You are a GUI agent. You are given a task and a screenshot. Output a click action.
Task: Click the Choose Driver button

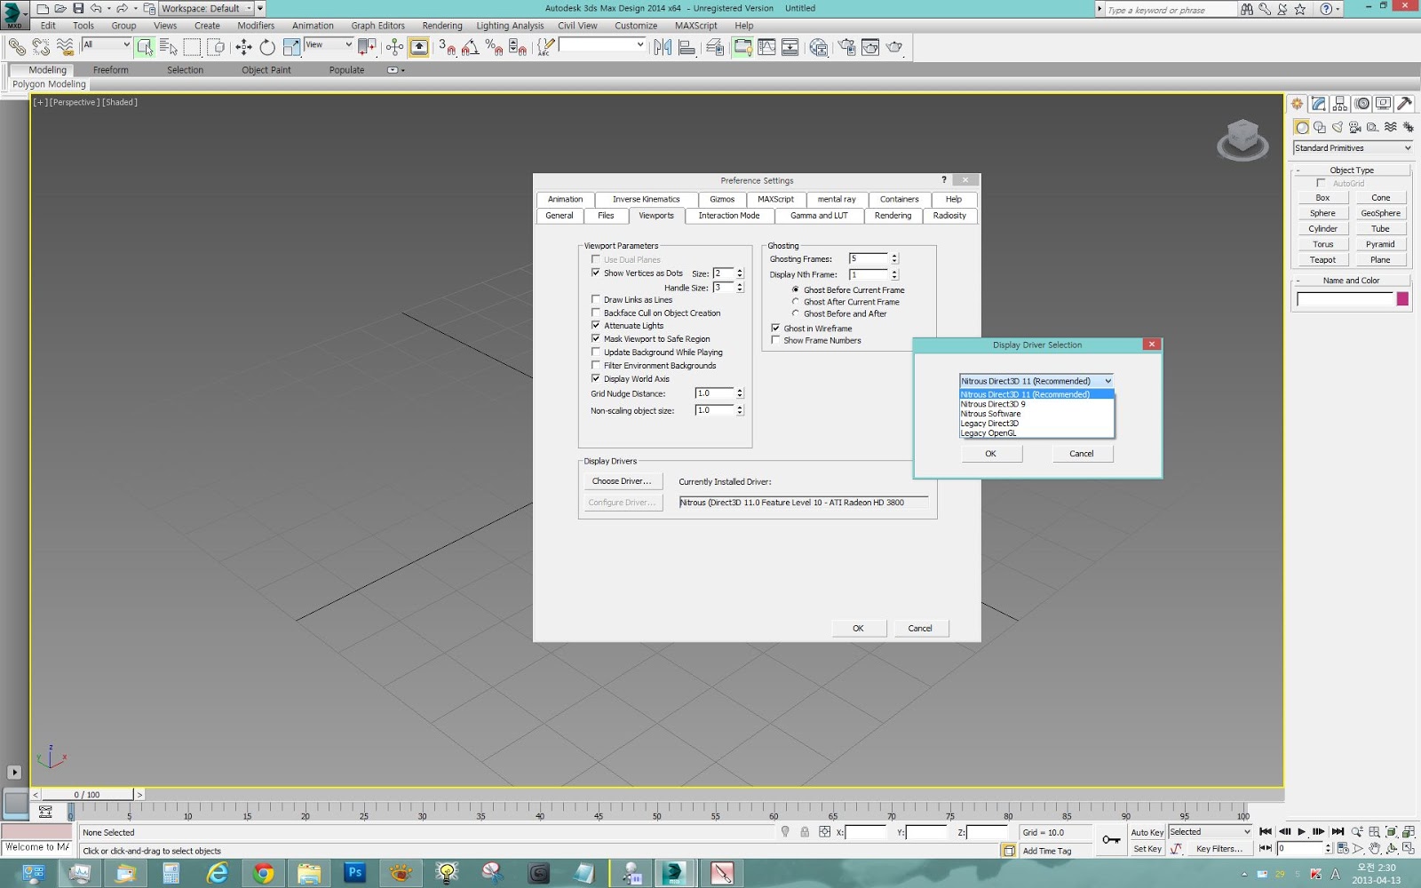(x=622, y=481)
